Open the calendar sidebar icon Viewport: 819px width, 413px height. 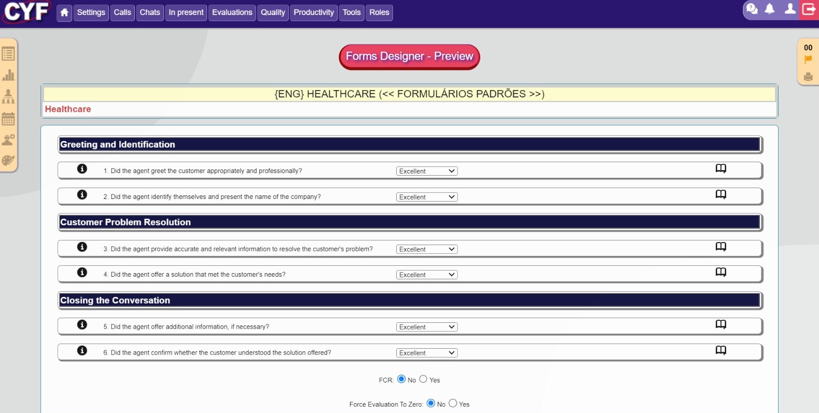tap(8, 119)
